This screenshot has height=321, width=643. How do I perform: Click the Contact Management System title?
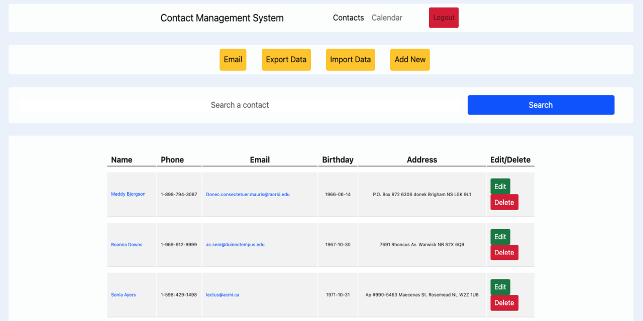point(222,18)
